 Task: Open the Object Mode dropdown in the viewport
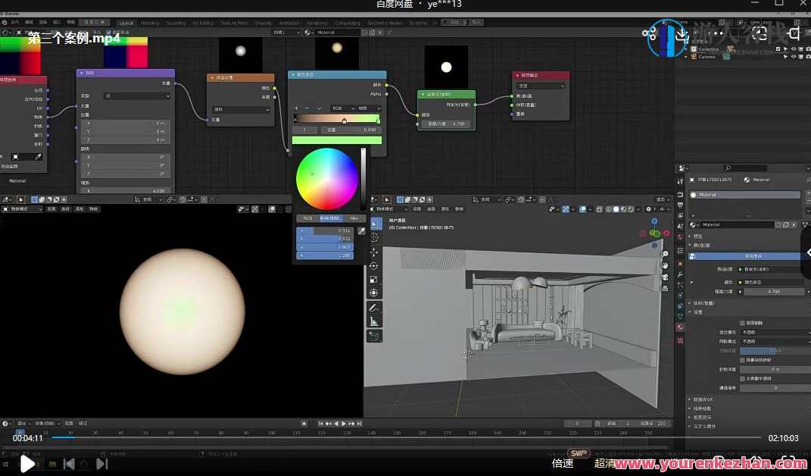[x=388, y=209]
